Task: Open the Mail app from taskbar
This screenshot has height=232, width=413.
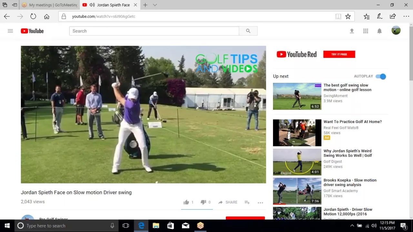Action: pyautogui.click(x=186, y=226)
